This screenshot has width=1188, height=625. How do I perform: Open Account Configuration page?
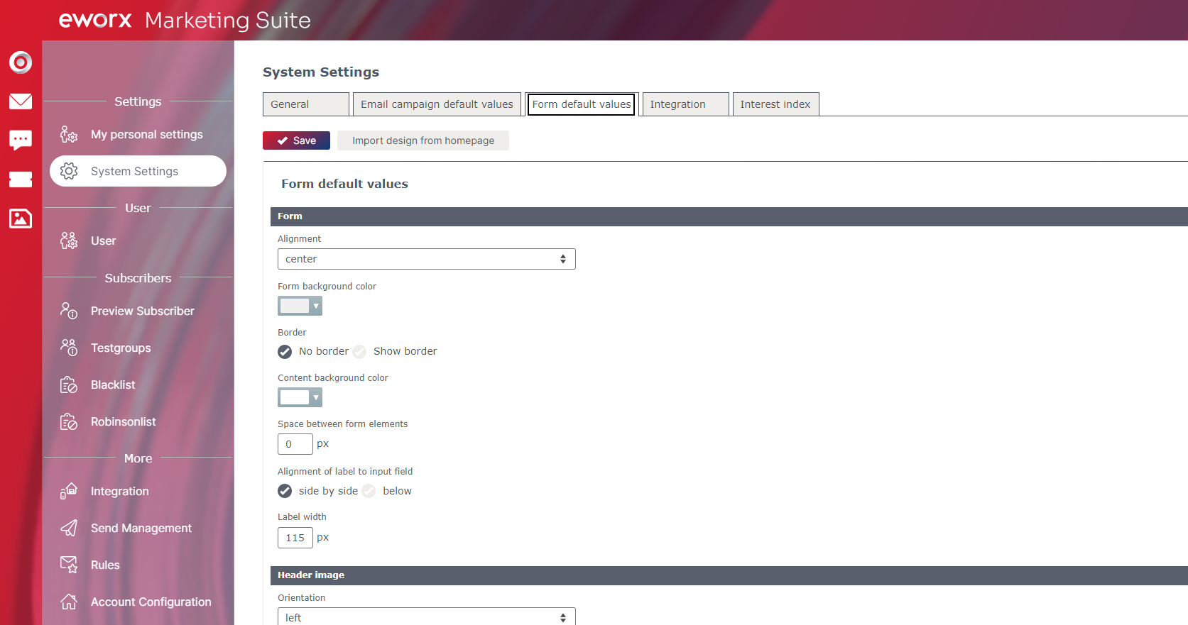click(x=151, y=602)
